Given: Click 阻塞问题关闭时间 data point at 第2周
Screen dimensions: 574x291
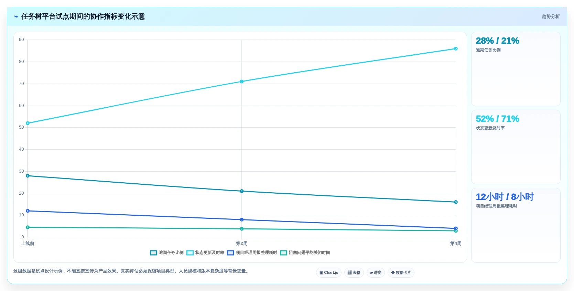Looking at the screenshot, I should pos(242,229).
